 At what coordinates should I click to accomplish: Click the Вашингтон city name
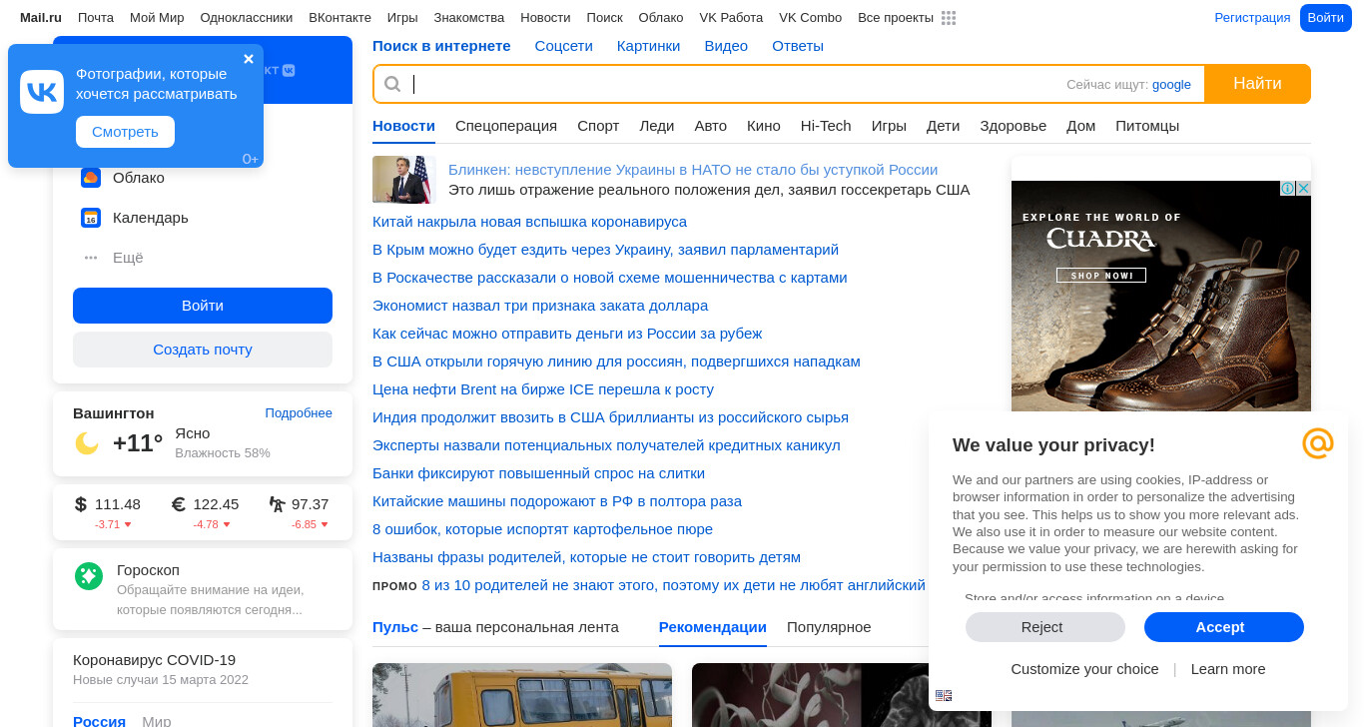tap(114, 413)
